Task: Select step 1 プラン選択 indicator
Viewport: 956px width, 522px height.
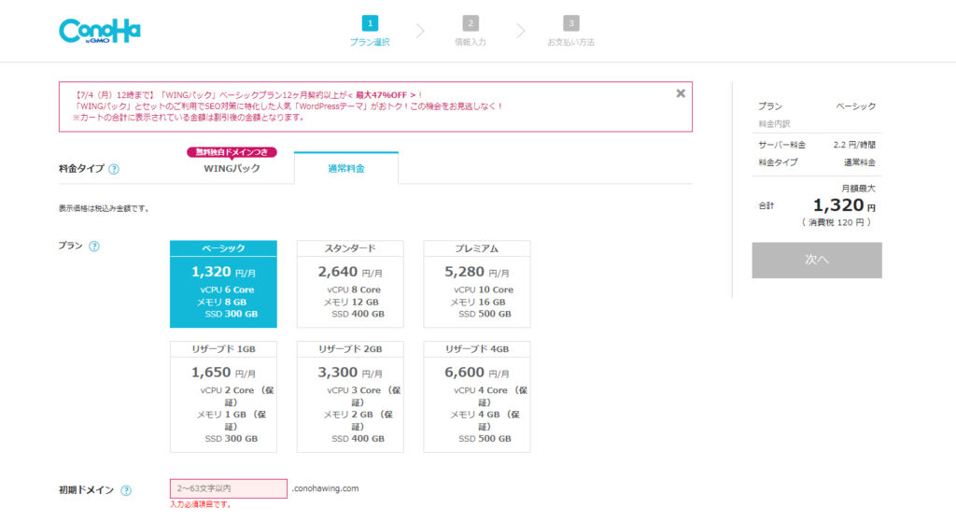Action: [370, 31]
